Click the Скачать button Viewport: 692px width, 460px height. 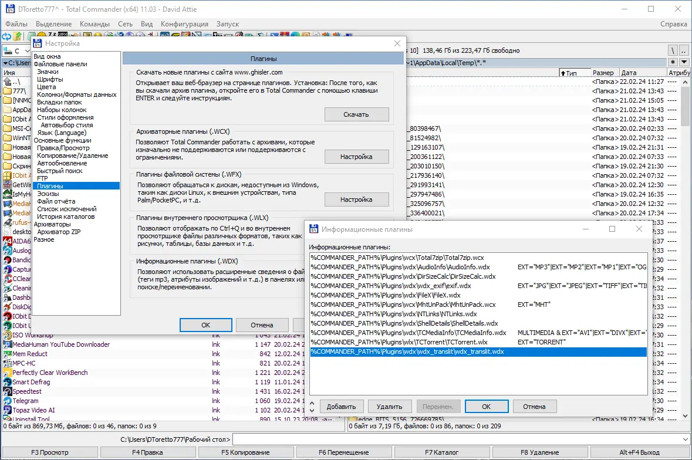(357, 114)
